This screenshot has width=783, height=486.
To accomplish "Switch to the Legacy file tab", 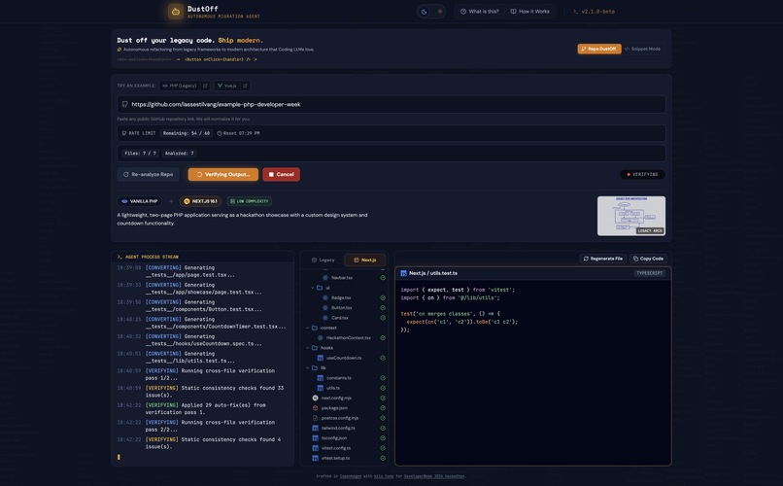I will (x=323, y=260).
